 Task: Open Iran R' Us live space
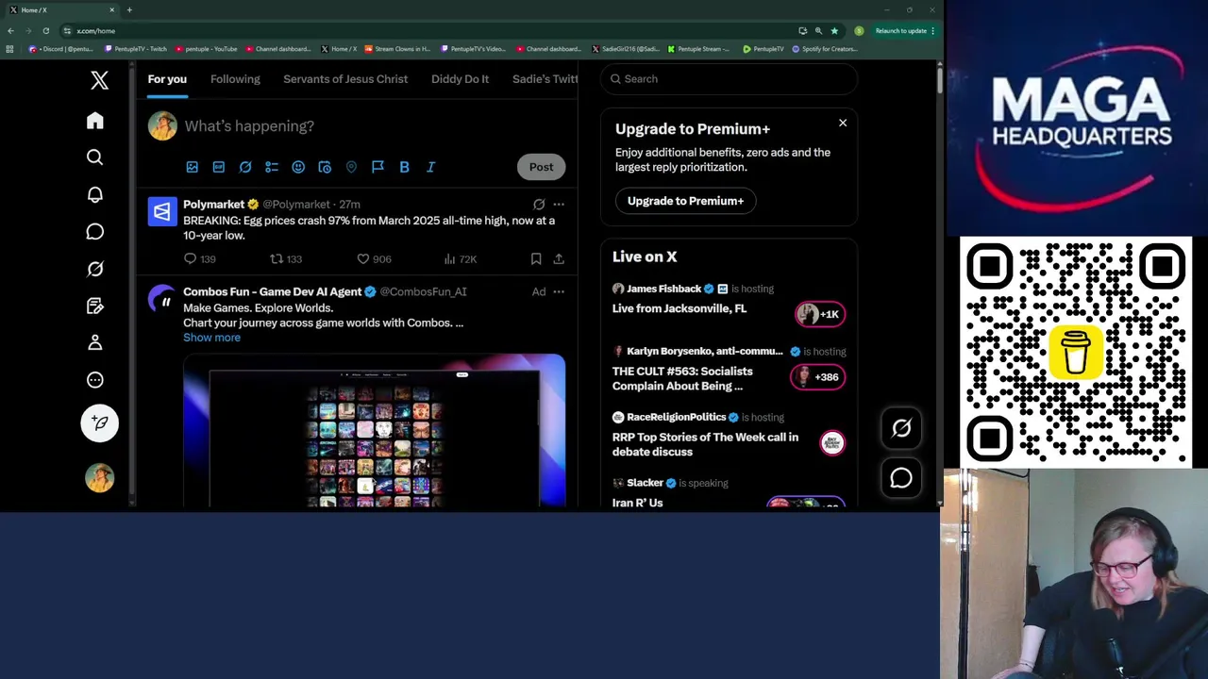click(x=729, y=492)
